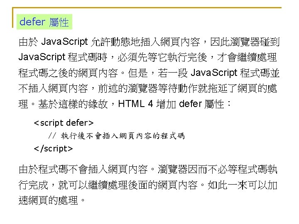
Task: Click the line starting "由於程式碼不會插入網頁內容"
Action: 148,169
